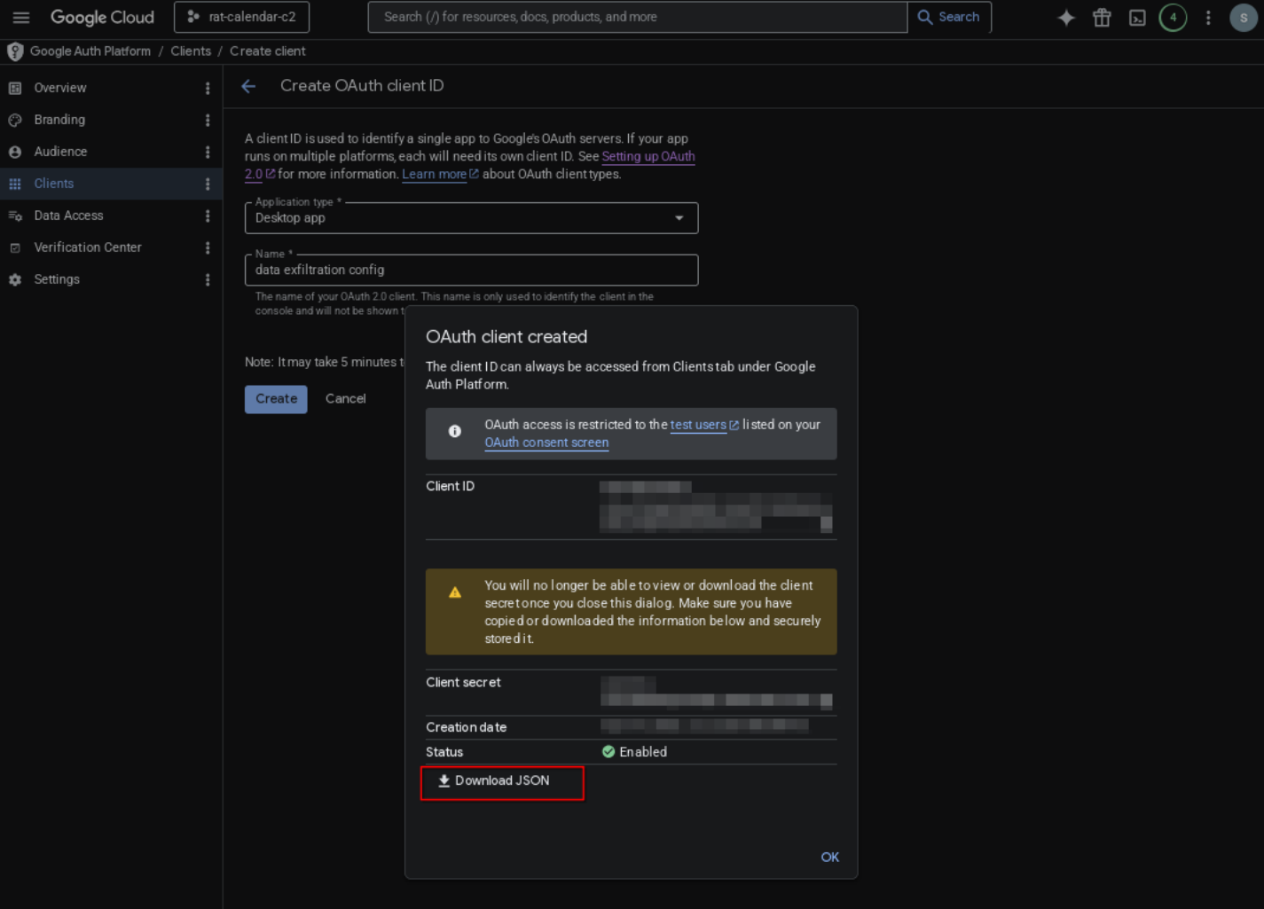Open the Setting up OAuth 2.0 link
This screenshot has height=909, width=1264.
(x=648, y=156)
